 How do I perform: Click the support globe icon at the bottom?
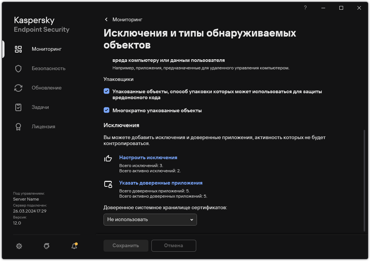pos(46,246)
